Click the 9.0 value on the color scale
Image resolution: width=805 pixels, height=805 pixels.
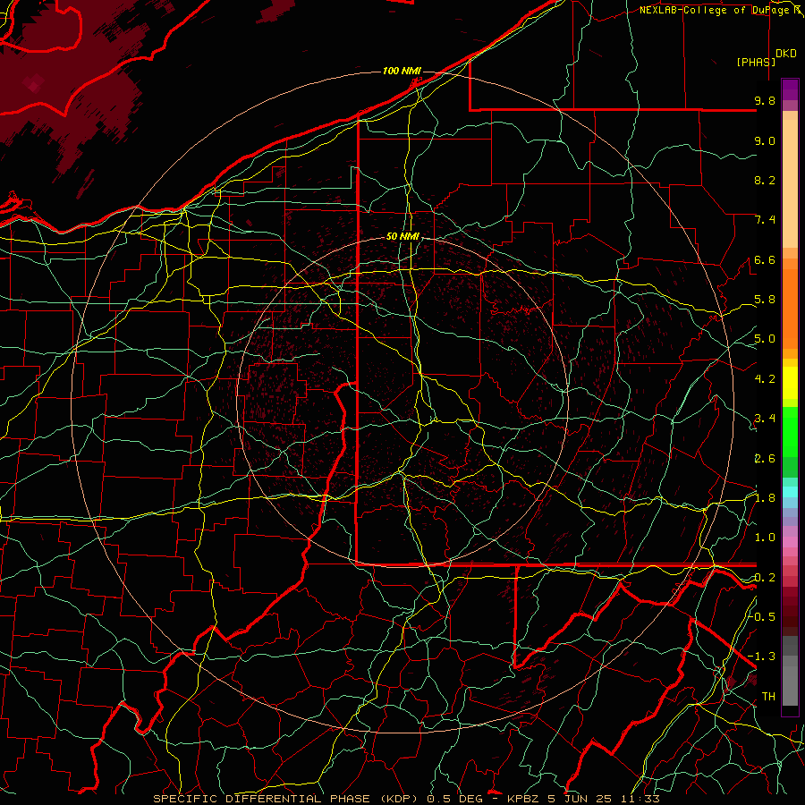(765, 140)
